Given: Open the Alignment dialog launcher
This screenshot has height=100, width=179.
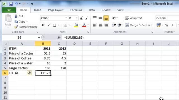Looking at the screenshot, I should [152, 32].
